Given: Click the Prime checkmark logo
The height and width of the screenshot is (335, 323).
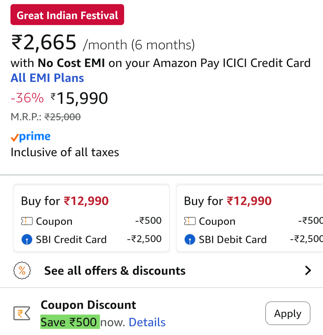Looking at the screenshot, I should [31, 137].
